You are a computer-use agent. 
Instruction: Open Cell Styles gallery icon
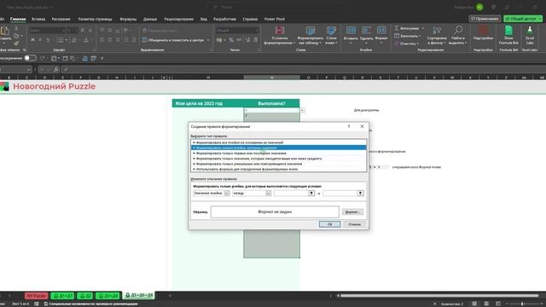coord(331,31)
